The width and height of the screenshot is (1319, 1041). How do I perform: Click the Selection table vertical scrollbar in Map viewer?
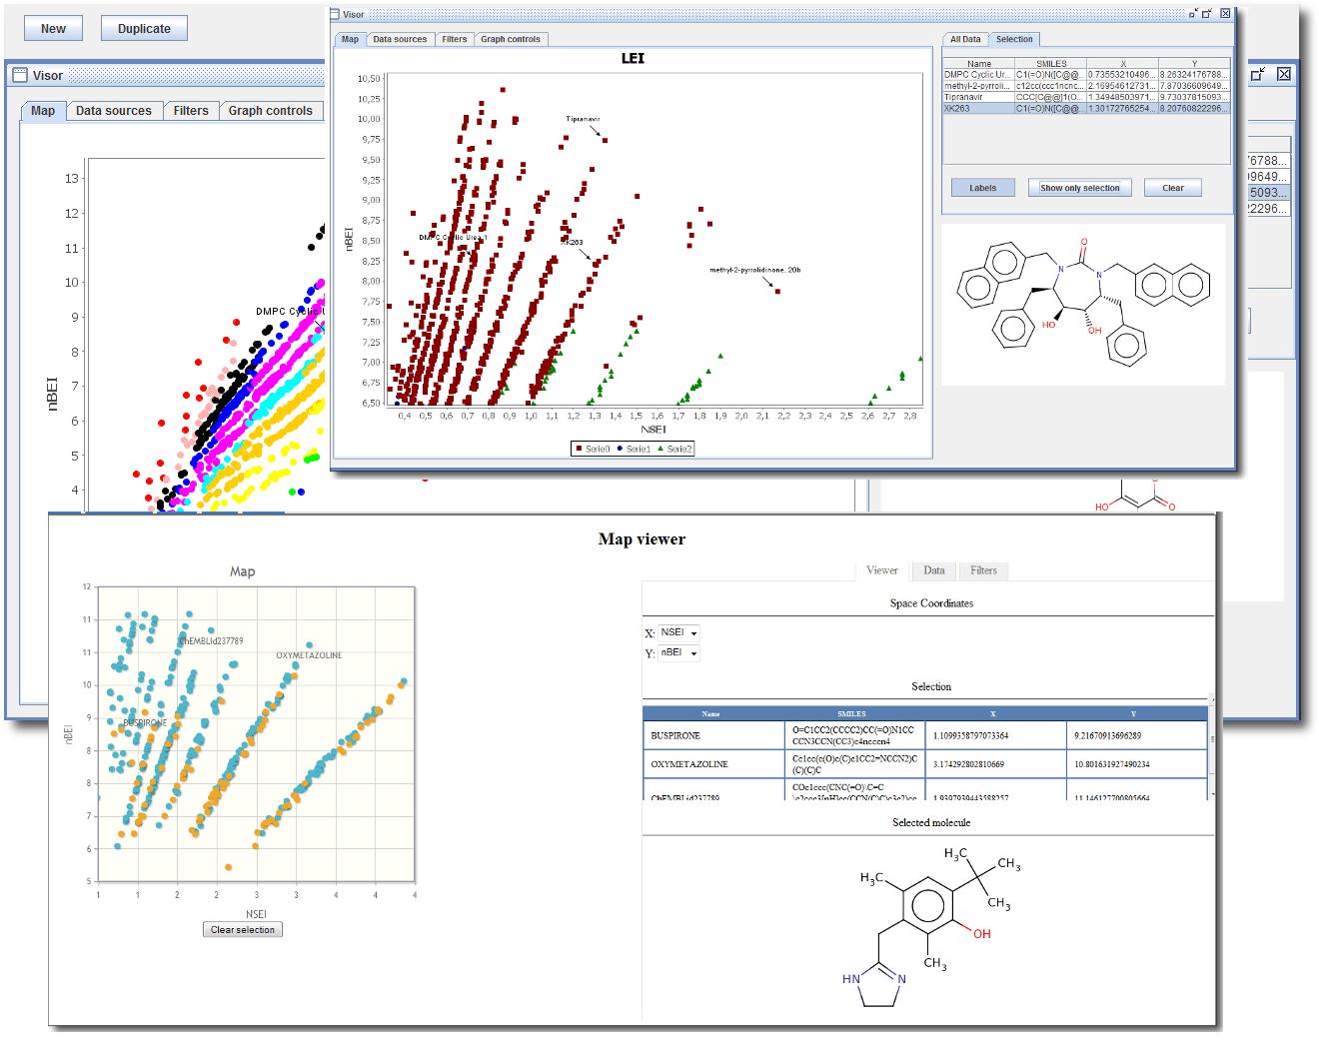[x=1211, y=739]
